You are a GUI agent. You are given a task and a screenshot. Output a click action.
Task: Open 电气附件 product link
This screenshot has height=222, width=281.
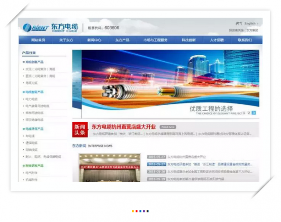click(32, 173)
